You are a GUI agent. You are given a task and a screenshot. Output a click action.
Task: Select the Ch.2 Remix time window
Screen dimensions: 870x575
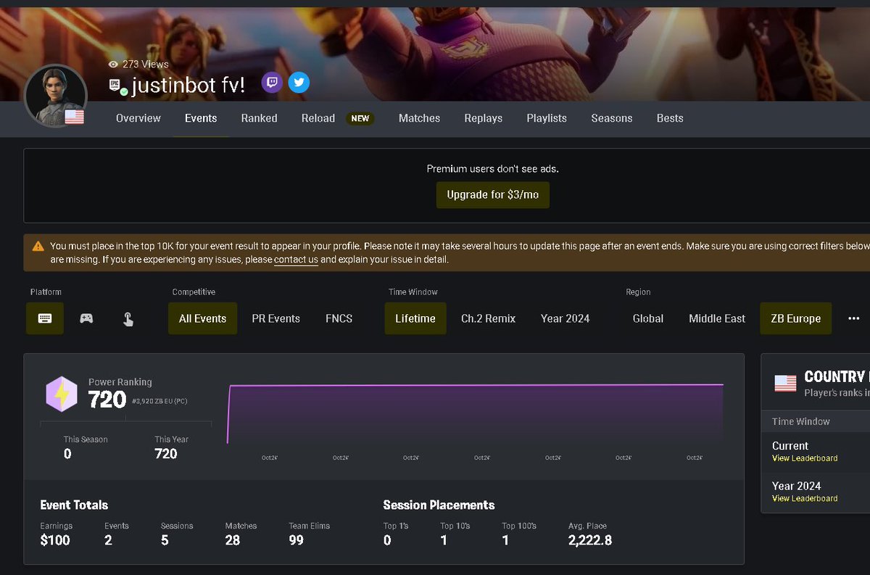pyautogui.click(x=487, y=318)
